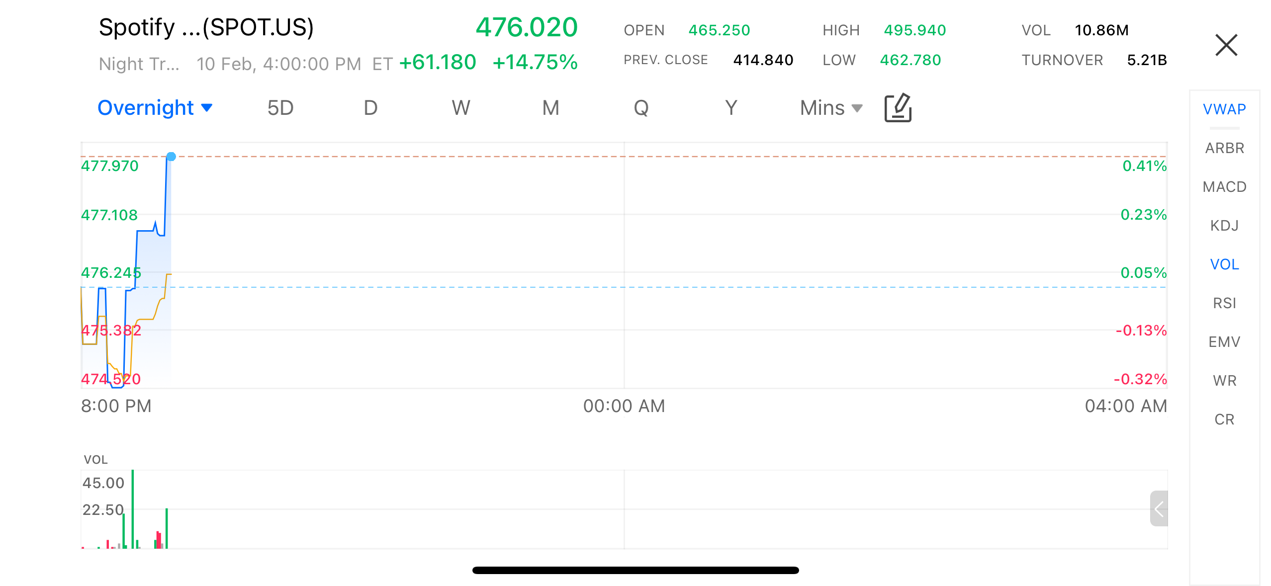Select the yearly Y timeframe tab
1271x586 pixels.
pyautogui.click(x=731, y=108)
